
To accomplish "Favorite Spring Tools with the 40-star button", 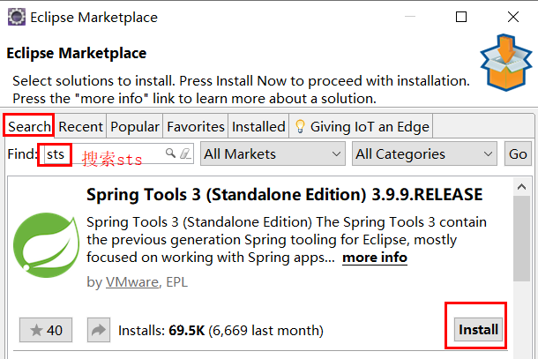I will click(x=46, y=331).
